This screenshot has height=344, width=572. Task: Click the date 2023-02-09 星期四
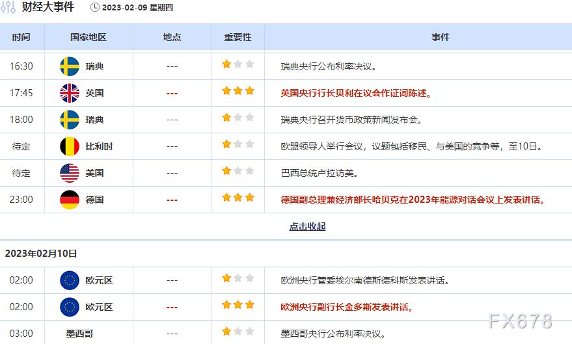[x=137, y=8]
